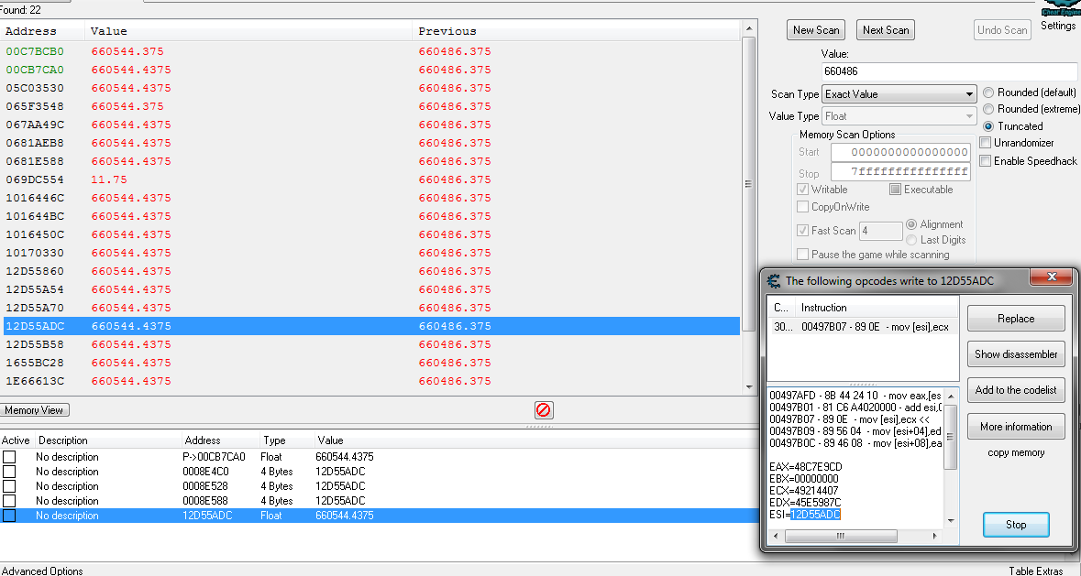Select the highlighted ESI=12D55ADC register value
Viewport: 1081px width, 576px height.
click(815, 515)
